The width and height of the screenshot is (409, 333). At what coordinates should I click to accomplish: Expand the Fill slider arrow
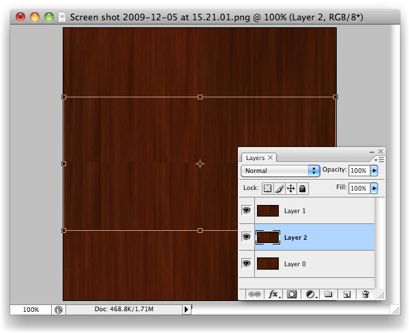click(374, 188)
